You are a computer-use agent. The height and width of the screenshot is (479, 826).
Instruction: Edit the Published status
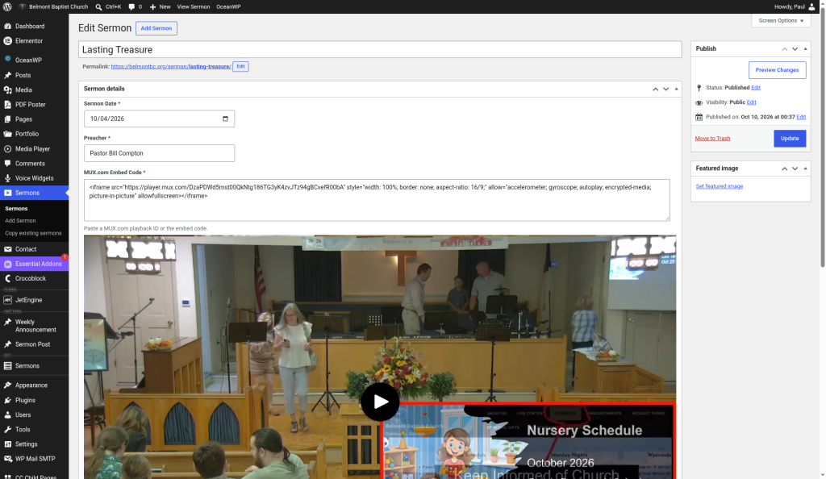756,87
